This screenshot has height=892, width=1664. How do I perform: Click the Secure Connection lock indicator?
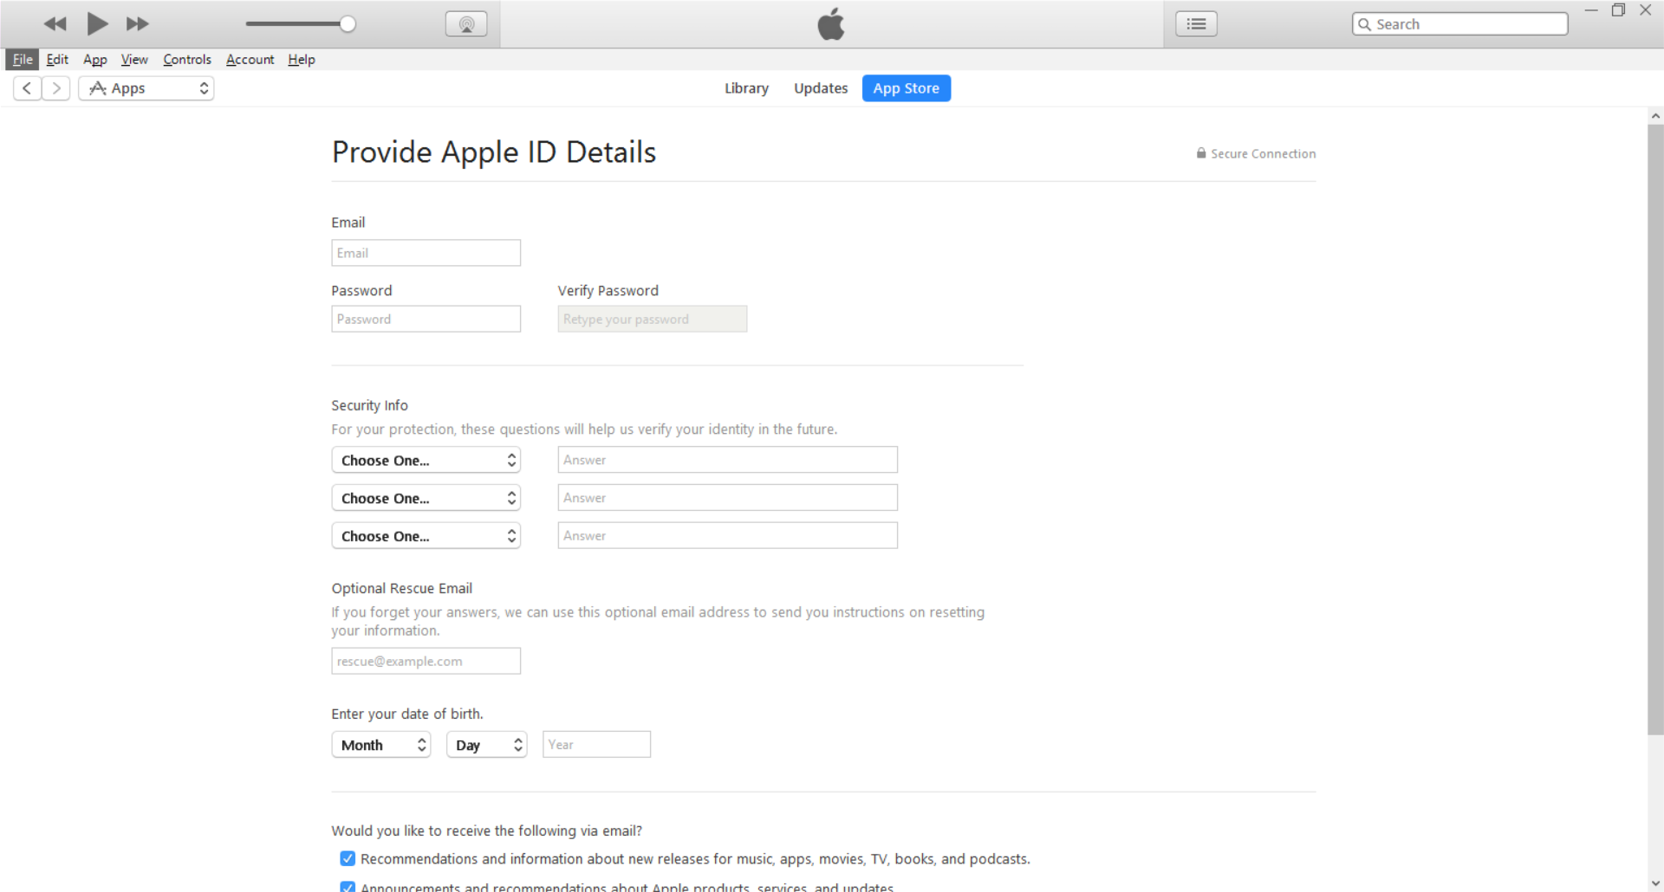coord(1200,153)
